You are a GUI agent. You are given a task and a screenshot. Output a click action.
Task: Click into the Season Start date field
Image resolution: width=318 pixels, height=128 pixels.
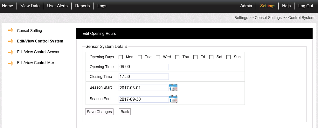coord(143,88)
